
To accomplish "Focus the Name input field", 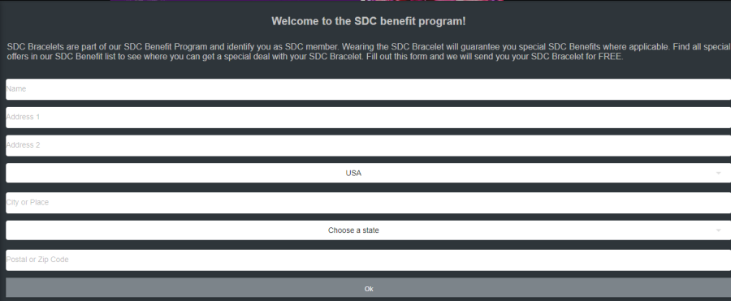I will click(x=368, y=89).
